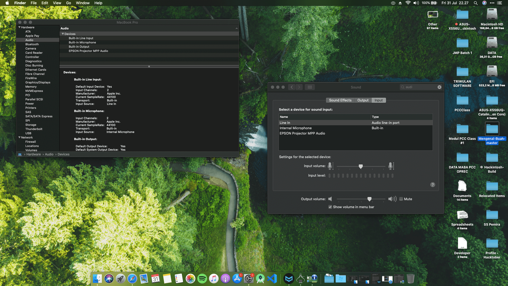
Task: Clear the search field with the x icon
Action: [439, 87]
